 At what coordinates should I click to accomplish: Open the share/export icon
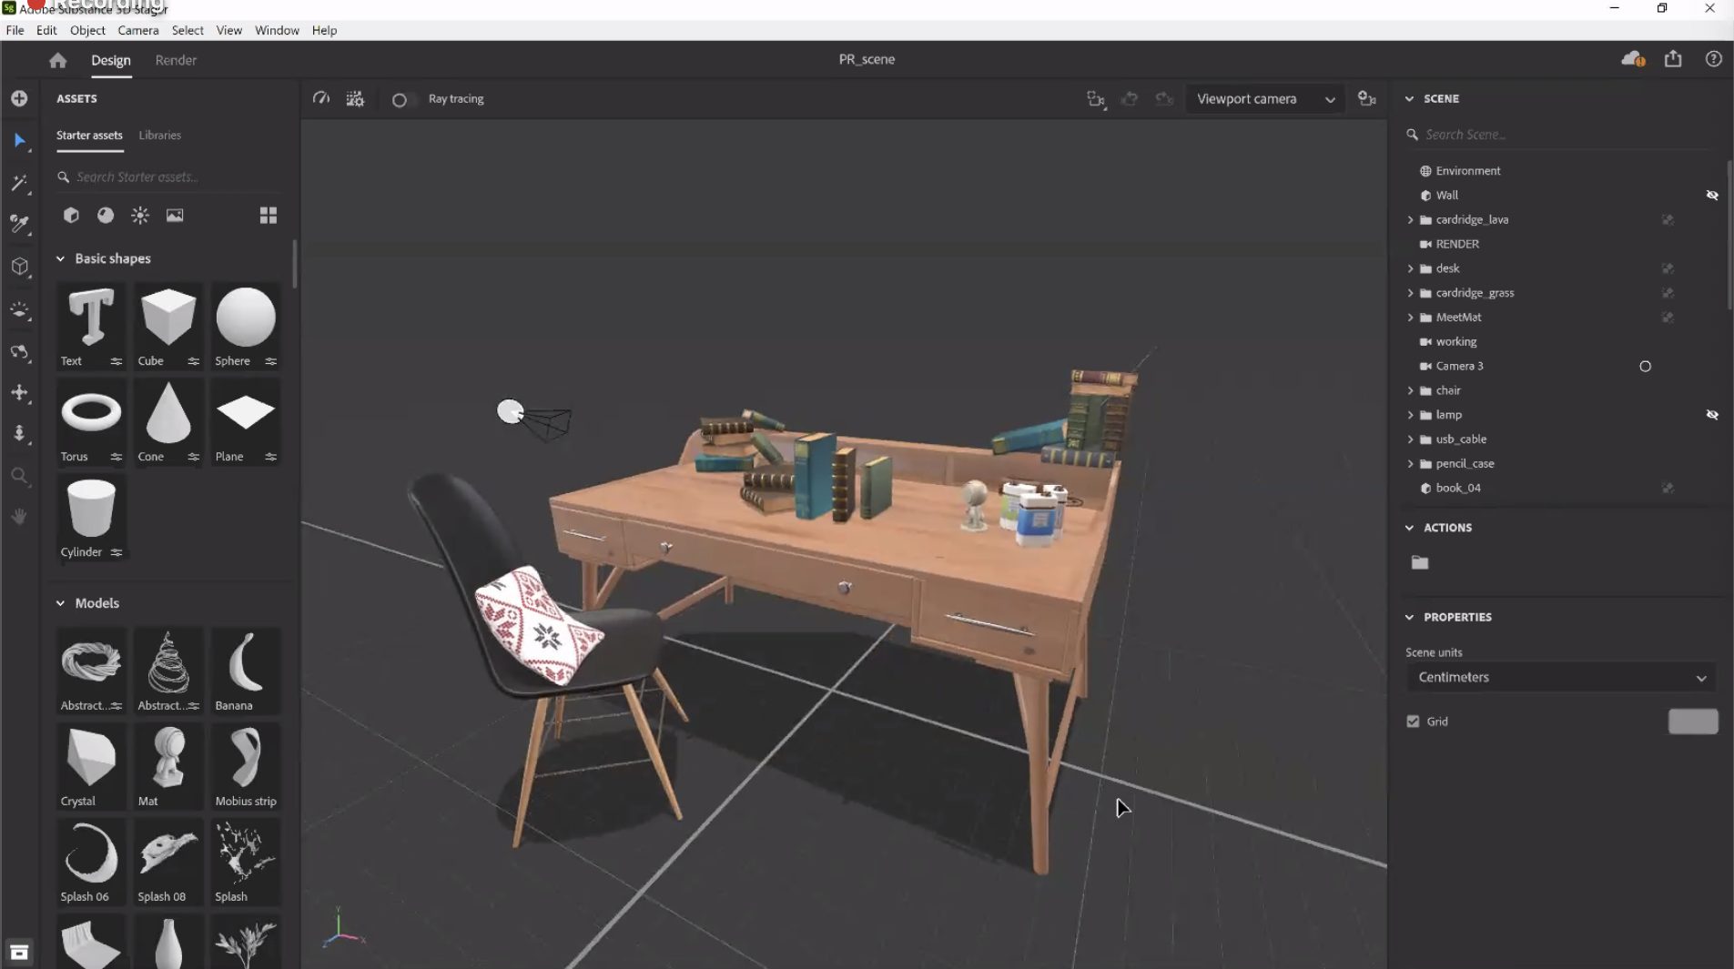[1673, 59]
